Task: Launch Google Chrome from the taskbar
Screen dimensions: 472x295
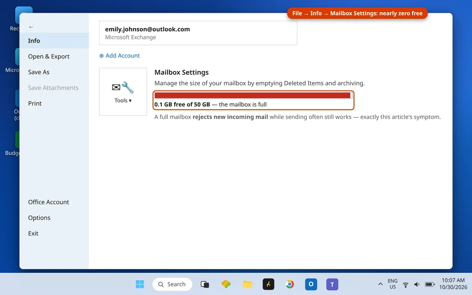Action: [290, 284]
